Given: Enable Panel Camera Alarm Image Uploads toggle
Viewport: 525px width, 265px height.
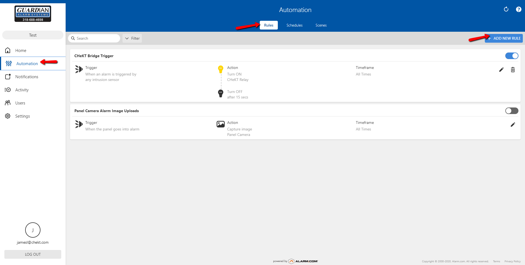Looking at the screenshot, I should pyautogui.click(x=512, y=111).
